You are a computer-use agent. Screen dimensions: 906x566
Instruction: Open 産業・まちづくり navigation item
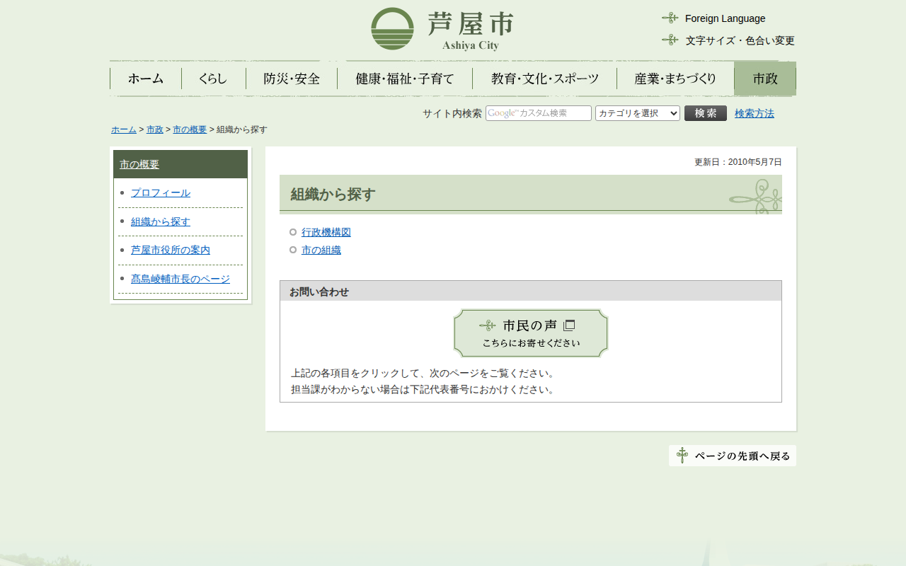[x=675, y=79]
